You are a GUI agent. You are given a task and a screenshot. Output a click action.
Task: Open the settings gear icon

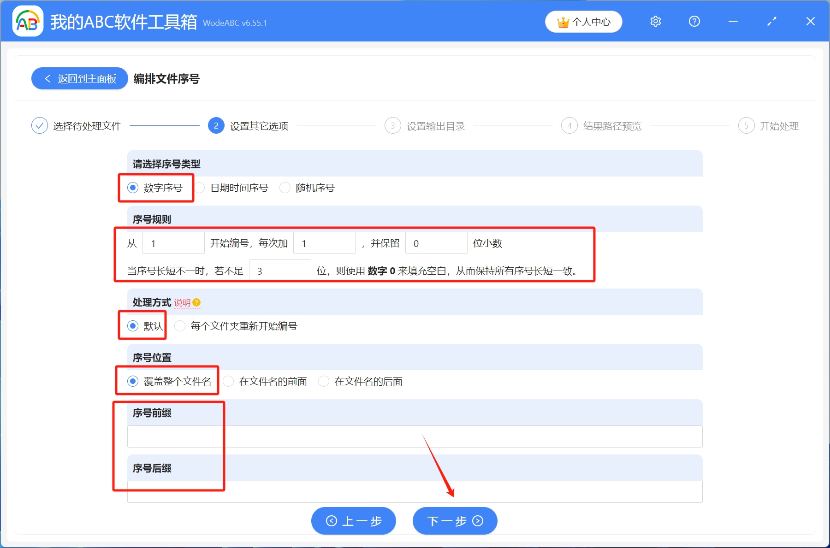coord(655,21)
